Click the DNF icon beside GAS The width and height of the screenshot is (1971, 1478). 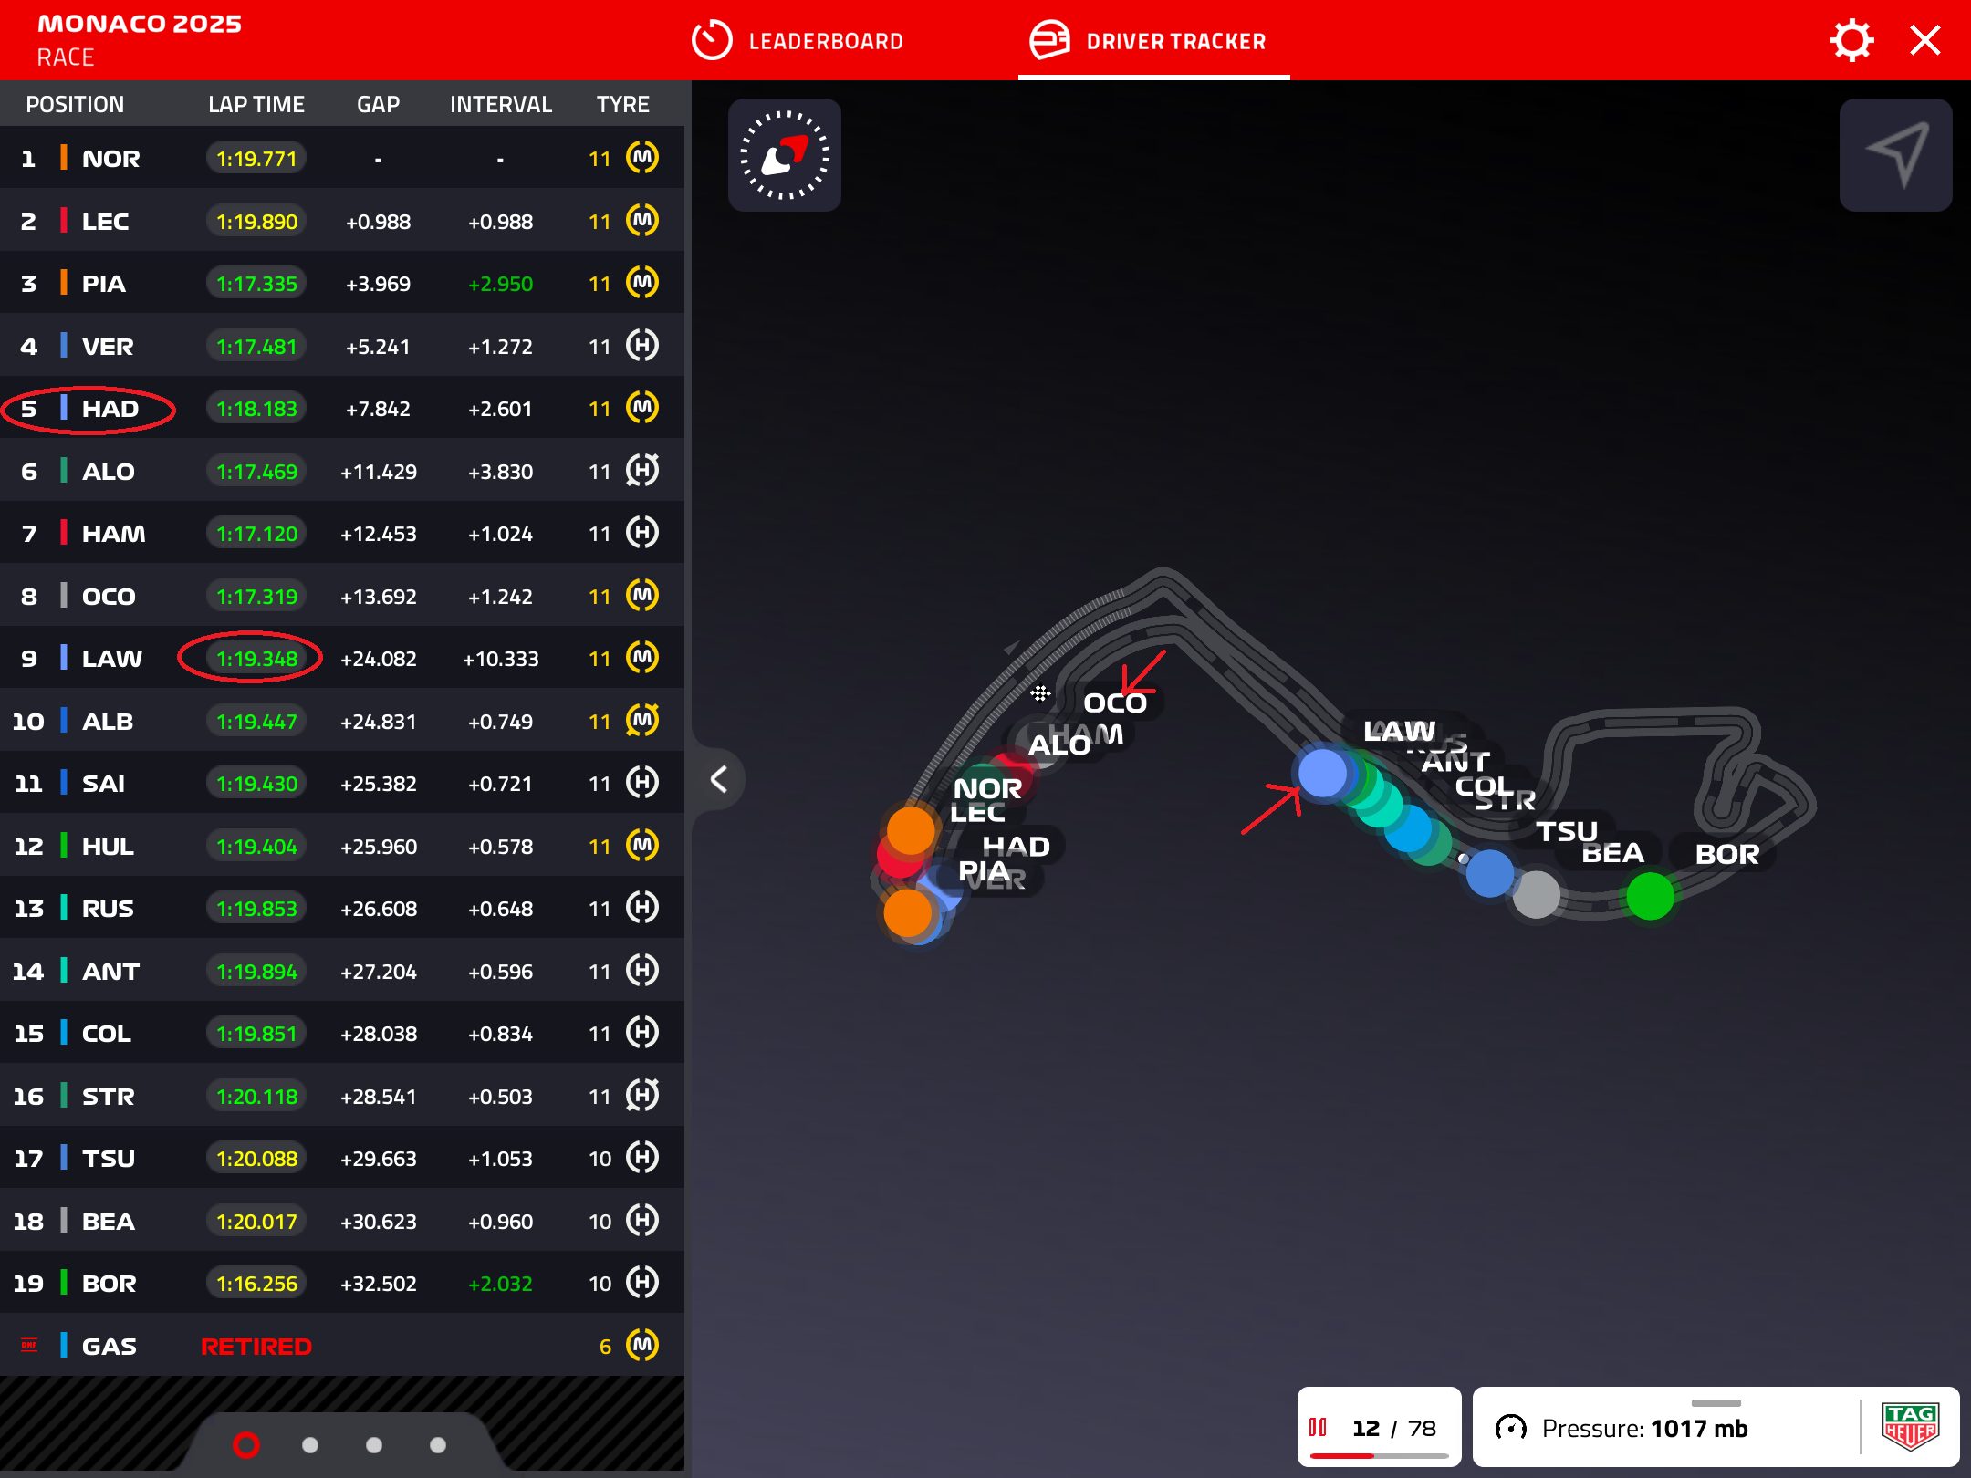(x=29, y=1345)
